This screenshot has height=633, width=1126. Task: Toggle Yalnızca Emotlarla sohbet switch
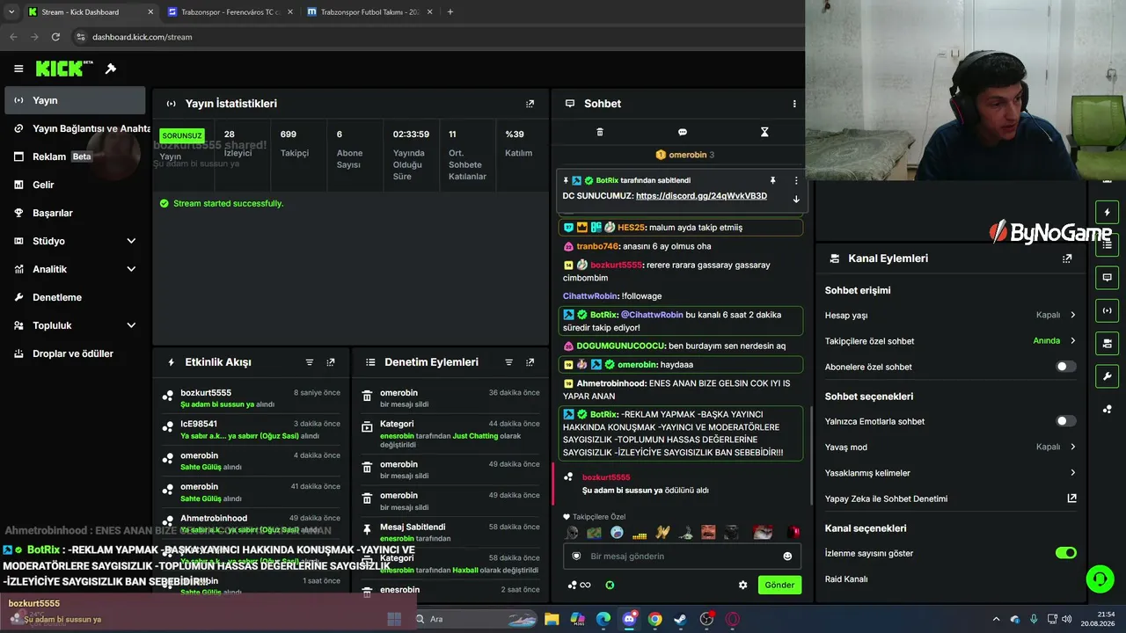coord(1065,421)
